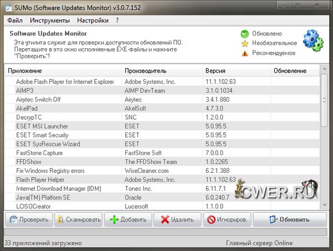The image size is (333, 251).
Task: Open the ? help menu
Action: coord(118,21)
